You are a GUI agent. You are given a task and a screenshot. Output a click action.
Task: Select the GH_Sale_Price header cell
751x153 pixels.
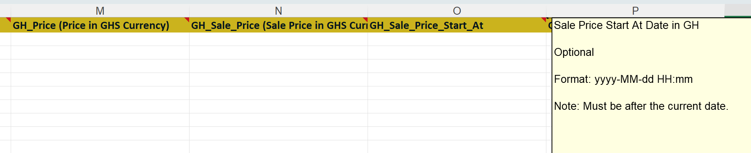tap(278, 25)
